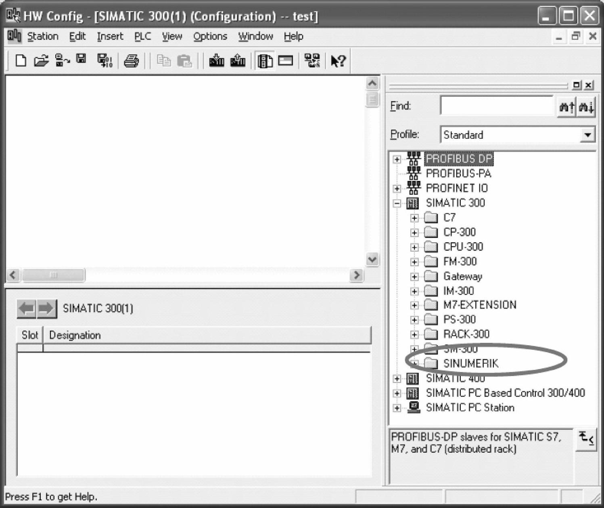Click the Slot column header
The height and width of the screenshot is (508, 604).
pos(30,335)
